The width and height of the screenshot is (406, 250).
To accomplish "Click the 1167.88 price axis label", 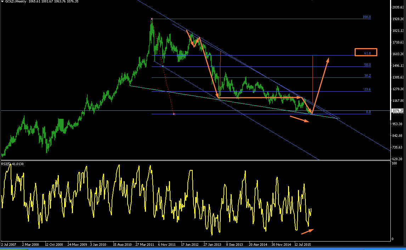I will click(x=398, y=100).
